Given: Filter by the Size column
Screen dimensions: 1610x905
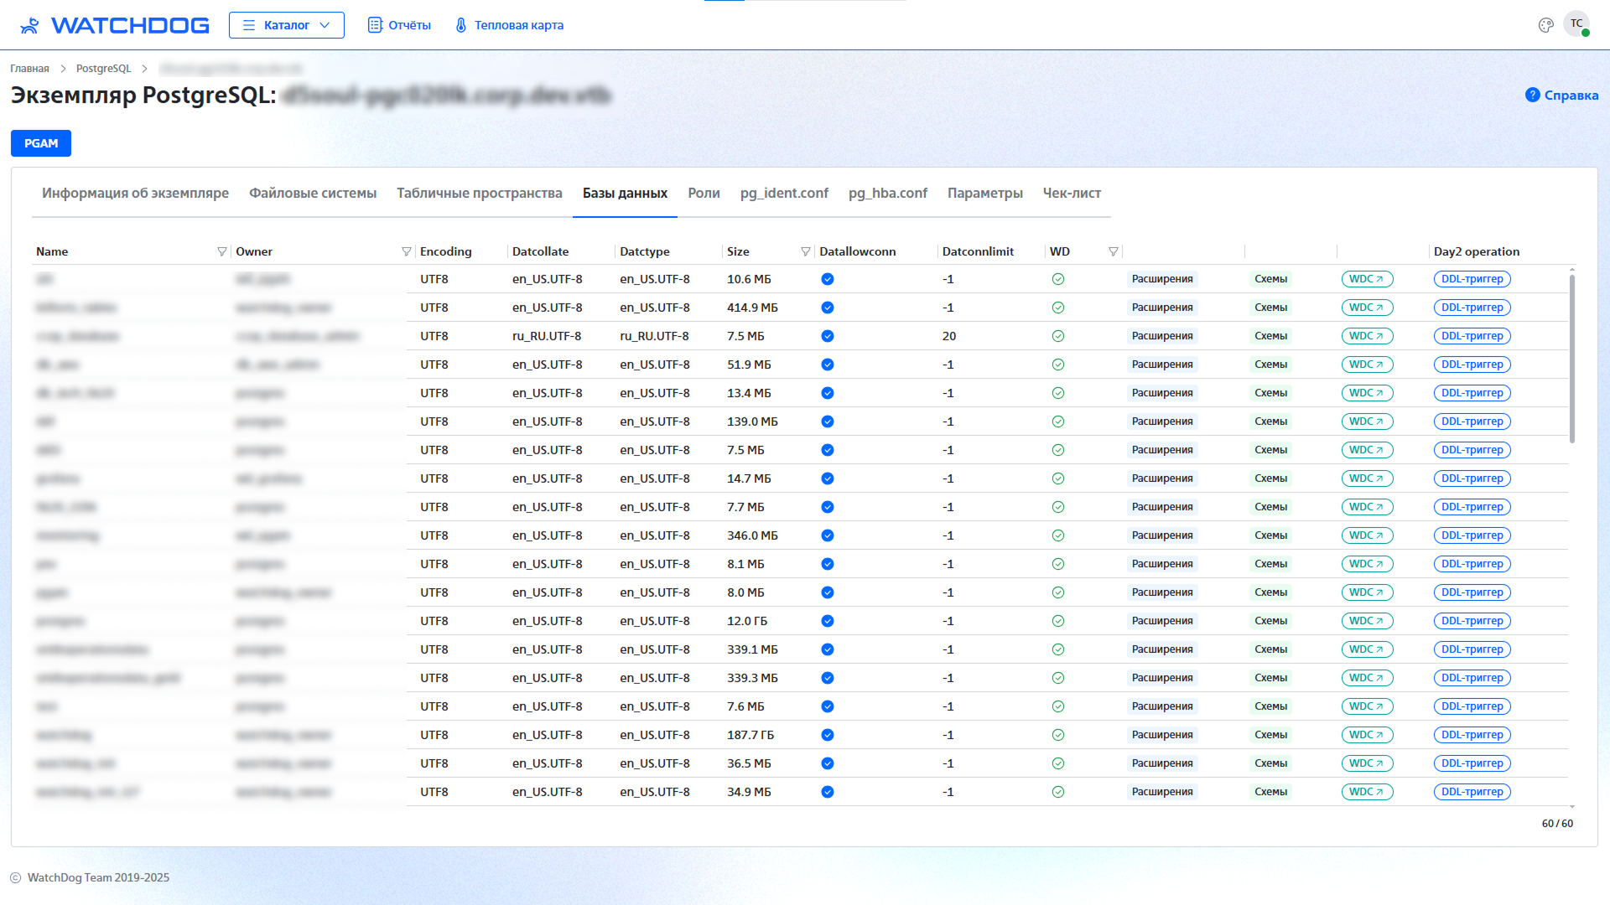Looking at the screenshot, I should point(806,251).
